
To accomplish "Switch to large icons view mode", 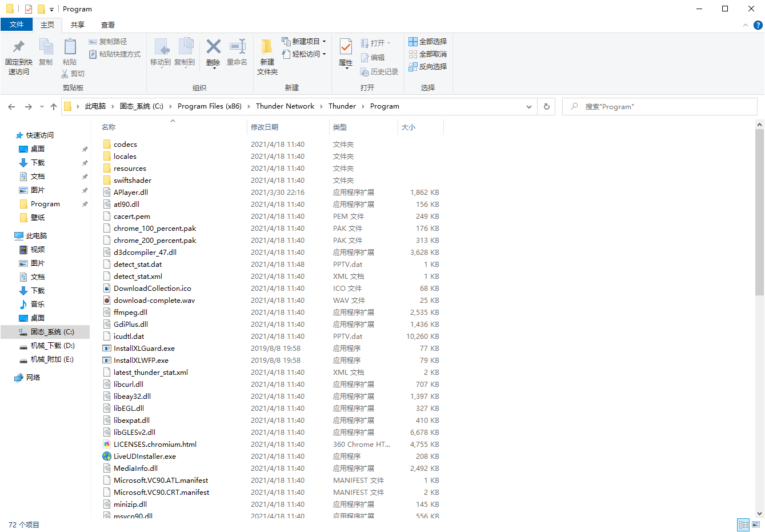I will 756,524.
